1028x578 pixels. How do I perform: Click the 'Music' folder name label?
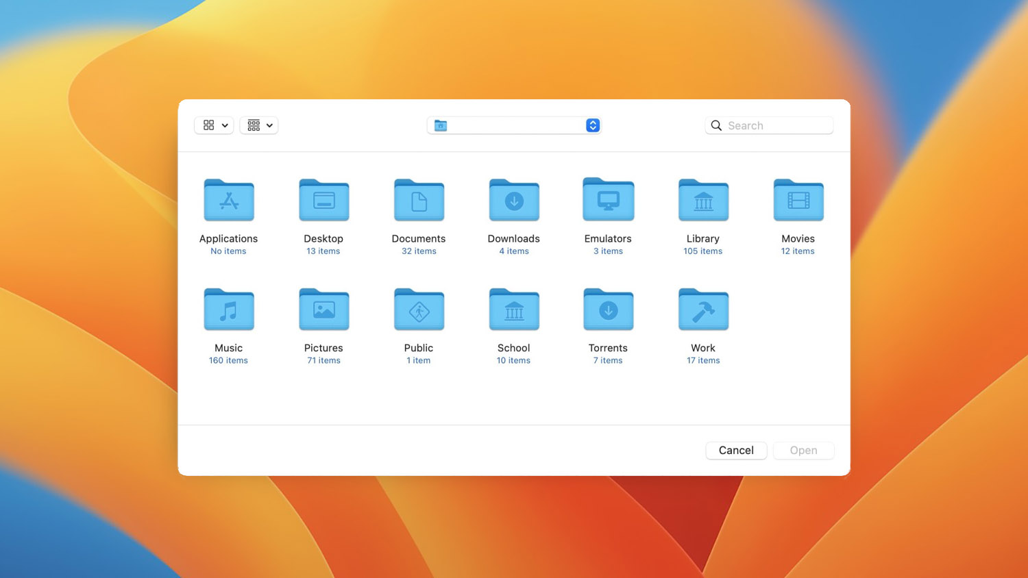click(228, 348)
